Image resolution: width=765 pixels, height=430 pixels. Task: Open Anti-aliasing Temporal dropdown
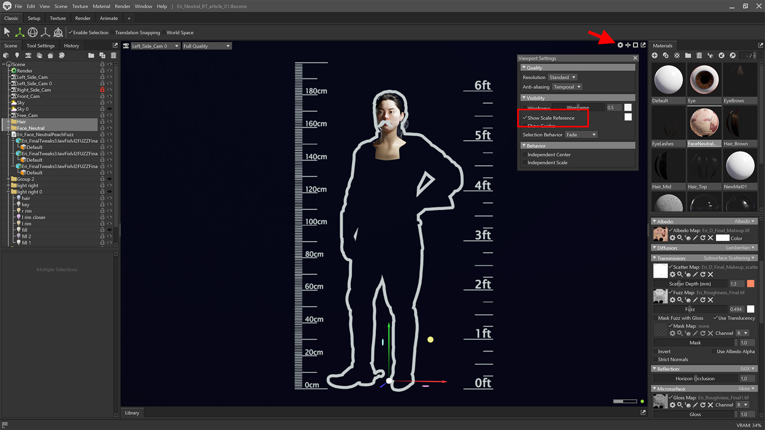pos(567,87)
